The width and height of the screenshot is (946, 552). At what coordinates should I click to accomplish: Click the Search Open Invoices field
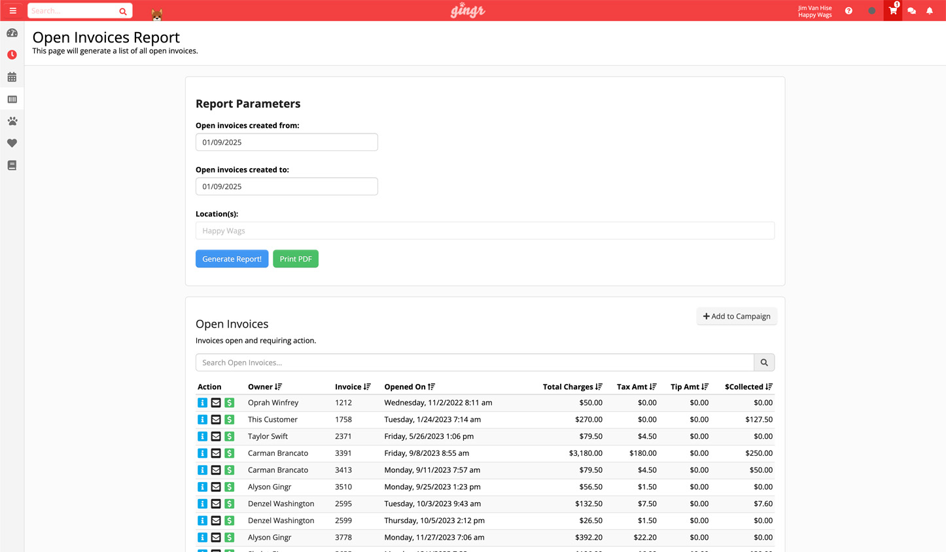click(474, 363)
